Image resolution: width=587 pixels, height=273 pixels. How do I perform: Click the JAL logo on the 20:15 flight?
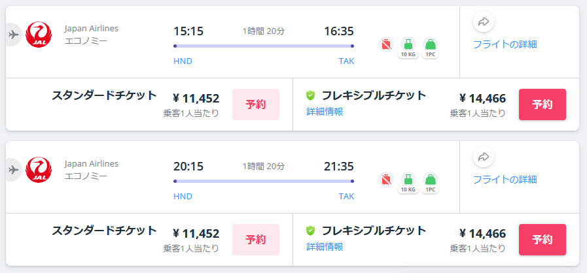point(38,170)
